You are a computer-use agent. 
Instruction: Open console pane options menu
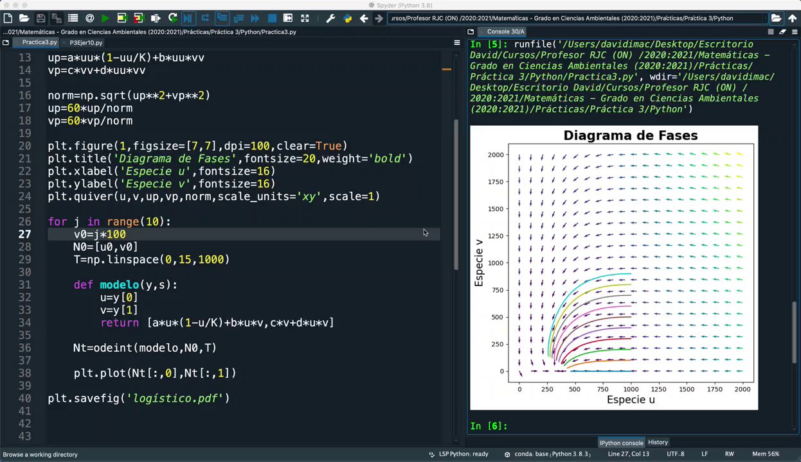click(x=794, y=31)
